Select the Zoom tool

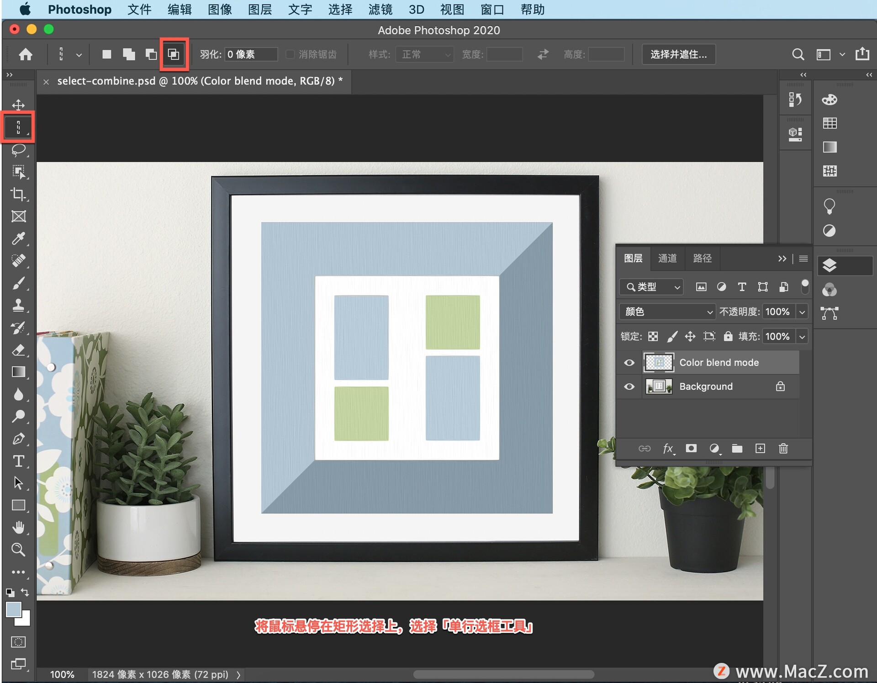[18, 550]
